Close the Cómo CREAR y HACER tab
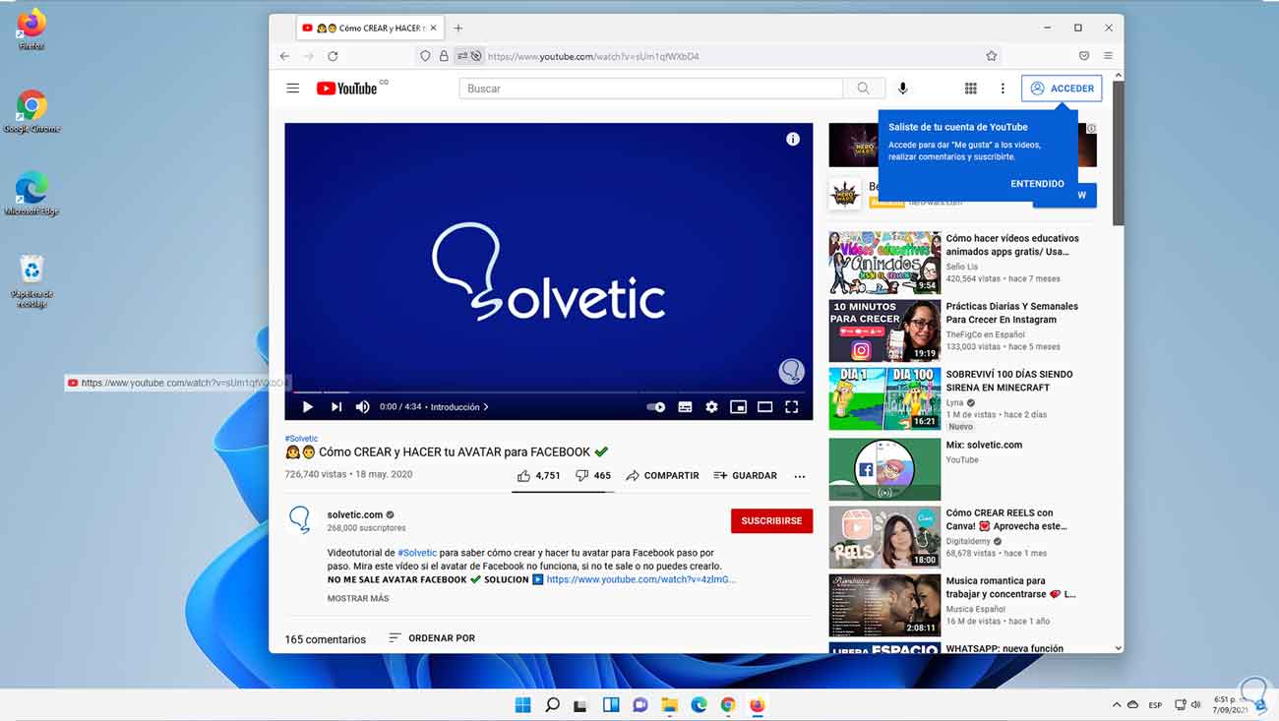Image resolution: width=1279 pixels, height=721 pixels. tap(433, 28)
